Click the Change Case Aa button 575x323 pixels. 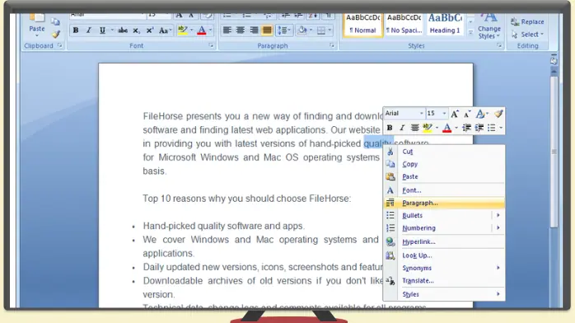pos(164,30)
